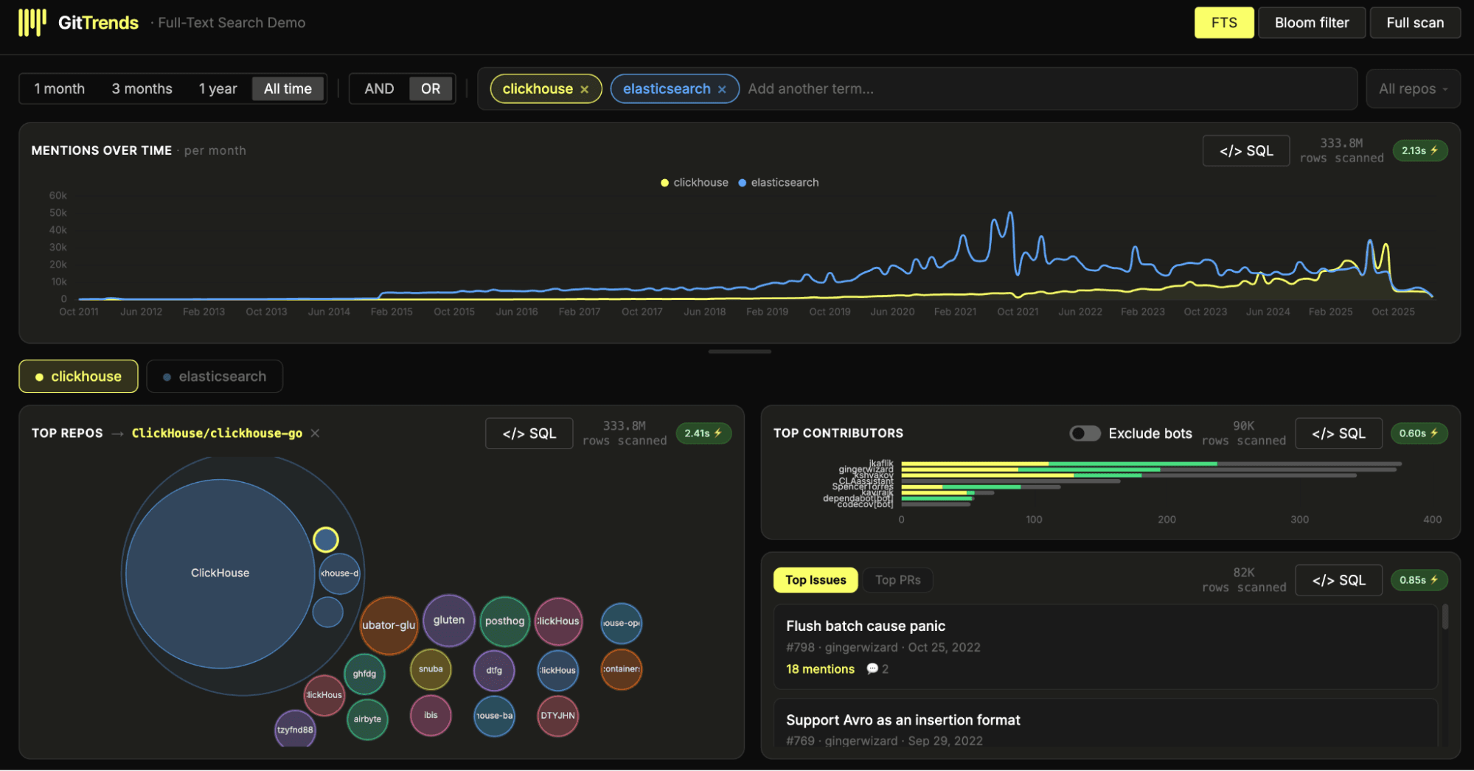Switch query operator to AND

(x=379, y=89)
